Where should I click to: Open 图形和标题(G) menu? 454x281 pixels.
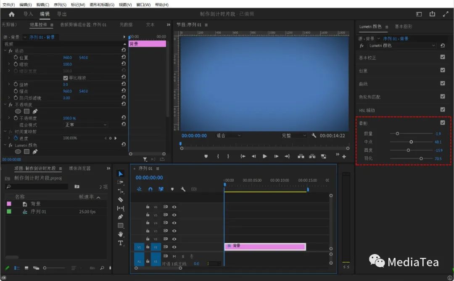click(102, 5)
